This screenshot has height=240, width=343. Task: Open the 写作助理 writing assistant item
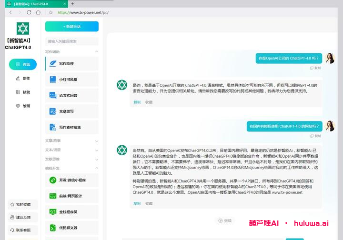[72, 64]
